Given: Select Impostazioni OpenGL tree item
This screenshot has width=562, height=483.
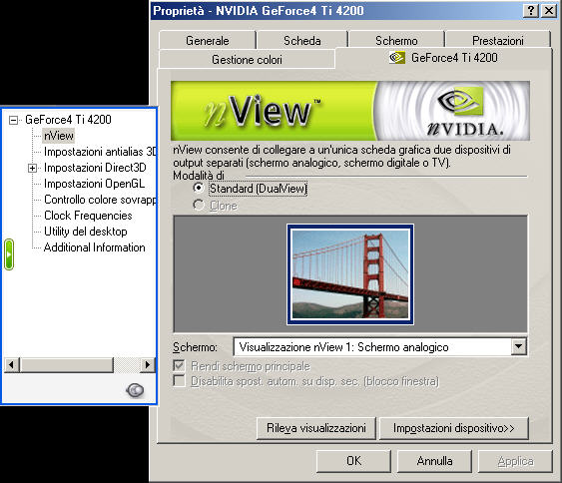Looking at the screenshot, I should tap(94, 184).
